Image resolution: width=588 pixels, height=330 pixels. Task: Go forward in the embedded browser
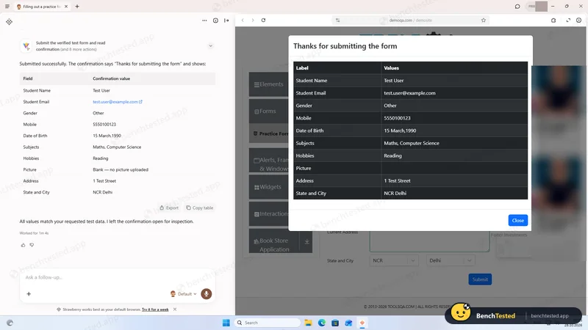[253, 21]
